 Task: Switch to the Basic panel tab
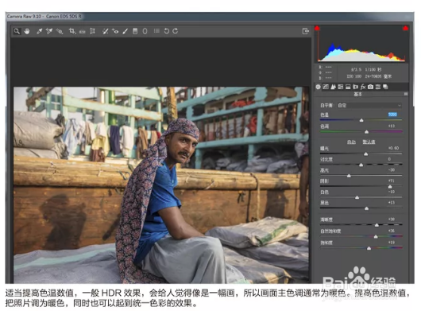319,87
